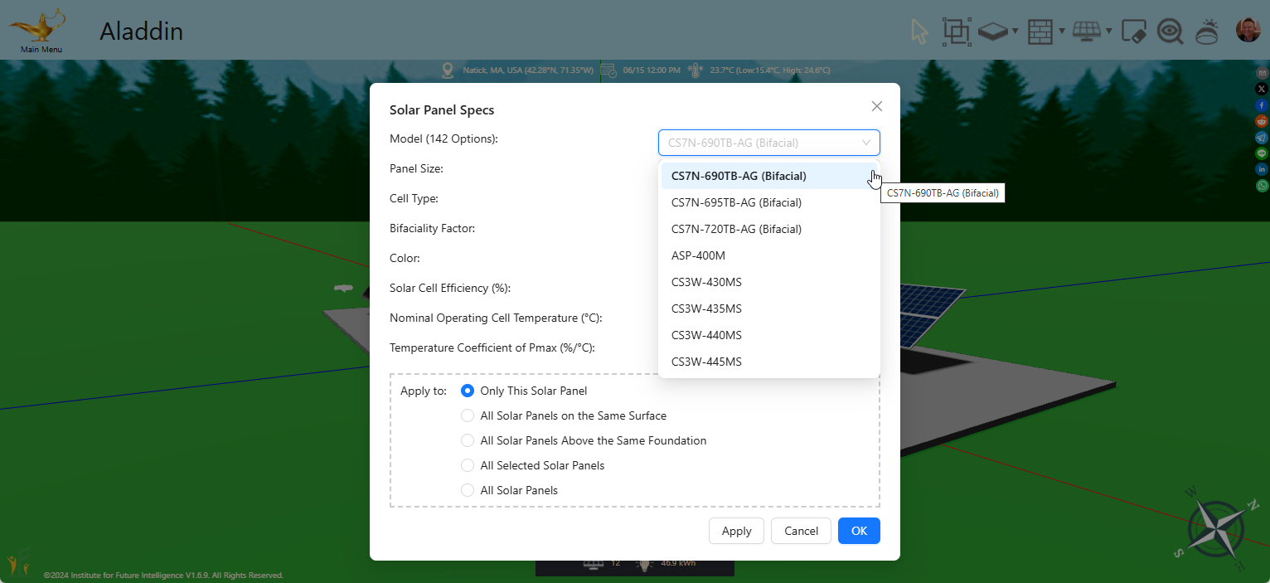Share via the email icon
This screenshot has width=1270, height=583.
1262,73
